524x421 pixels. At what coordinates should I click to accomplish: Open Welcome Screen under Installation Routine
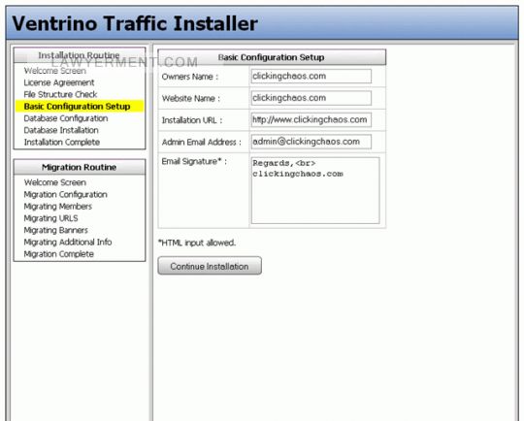coord(54,71)
